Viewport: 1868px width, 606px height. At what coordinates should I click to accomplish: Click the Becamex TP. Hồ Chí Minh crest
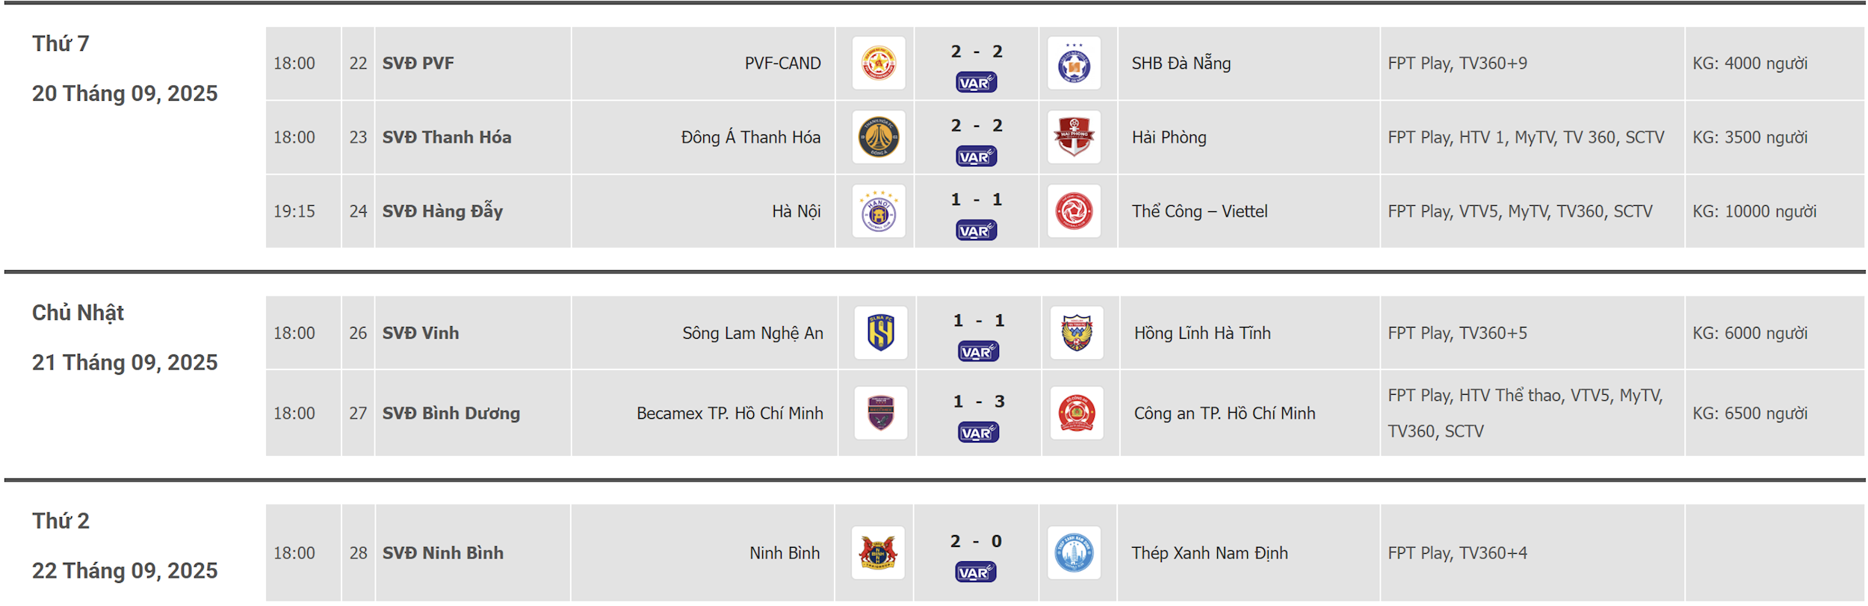[881, 413]
